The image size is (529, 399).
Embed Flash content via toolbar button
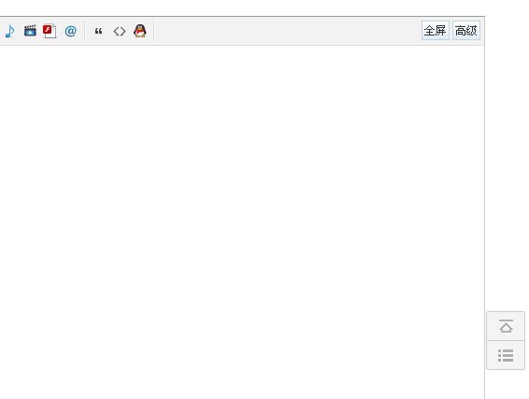50,31
